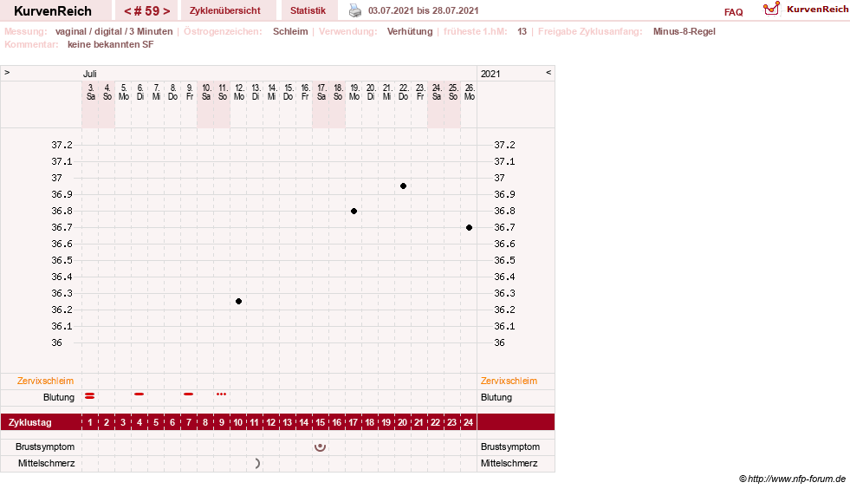Go to previous cycle with the left arrow
The width and height of the screenshot is (850, 489).
pyautogui.click(x=127, y=11)
